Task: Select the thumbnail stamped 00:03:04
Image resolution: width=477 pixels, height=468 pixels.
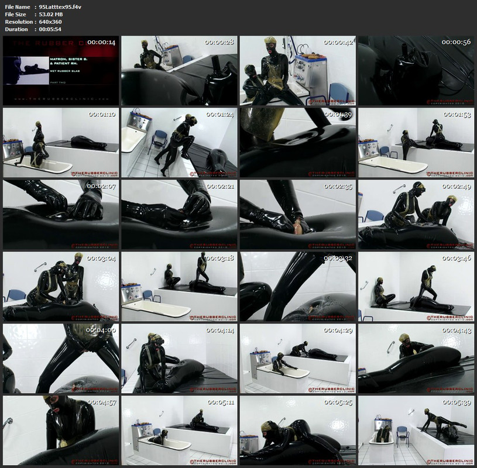Action: click(x=61, y=287)
